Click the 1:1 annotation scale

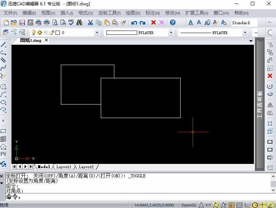tap(208, 205)
